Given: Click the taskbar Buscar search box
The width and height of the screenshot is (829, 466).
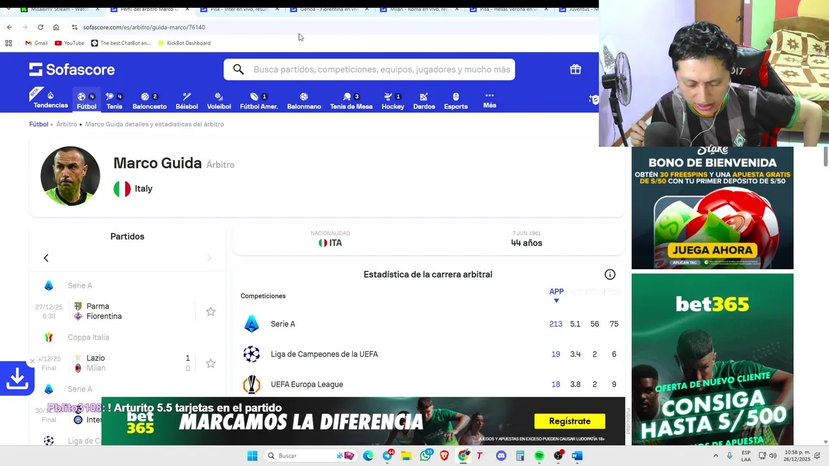Looking at the screenshot, I should click(310, 456).
